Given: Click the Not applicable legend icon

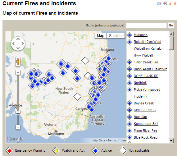Looking at the screenshot, I should (x=123, y=150).
